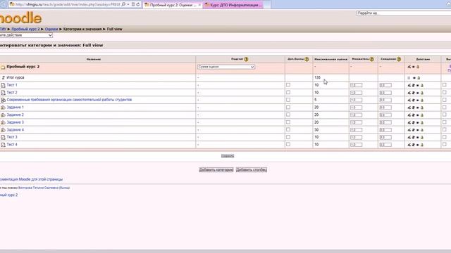Click the browser refresh icon
This screenshot has width=451, height=253.
[x=138, y=5]
